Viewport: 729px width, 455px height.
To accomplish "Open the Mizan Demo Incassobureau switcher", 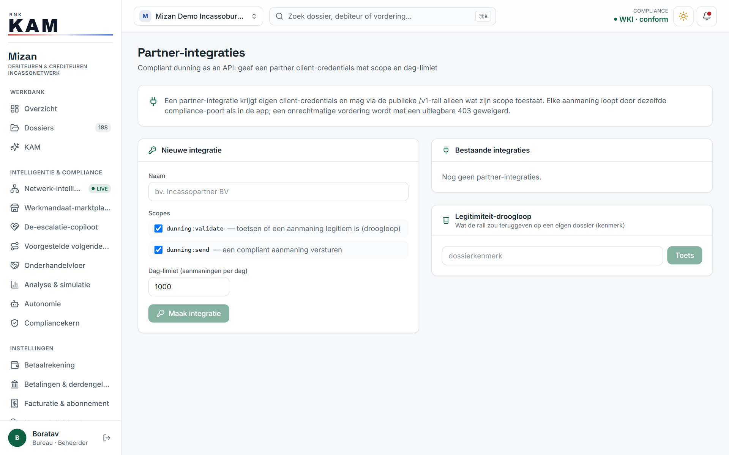I will click(x=198, y=16).
